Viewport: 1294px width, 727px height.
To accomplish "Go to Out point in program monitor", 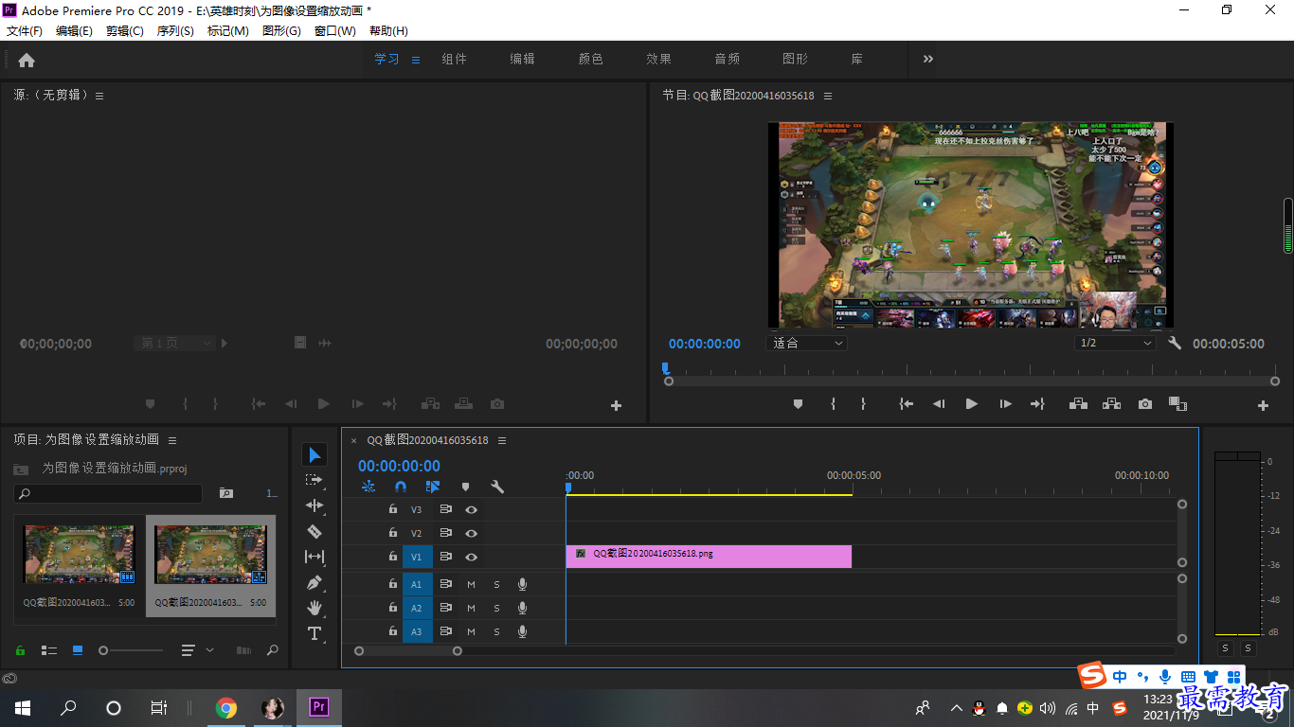I will [1037, 404].
